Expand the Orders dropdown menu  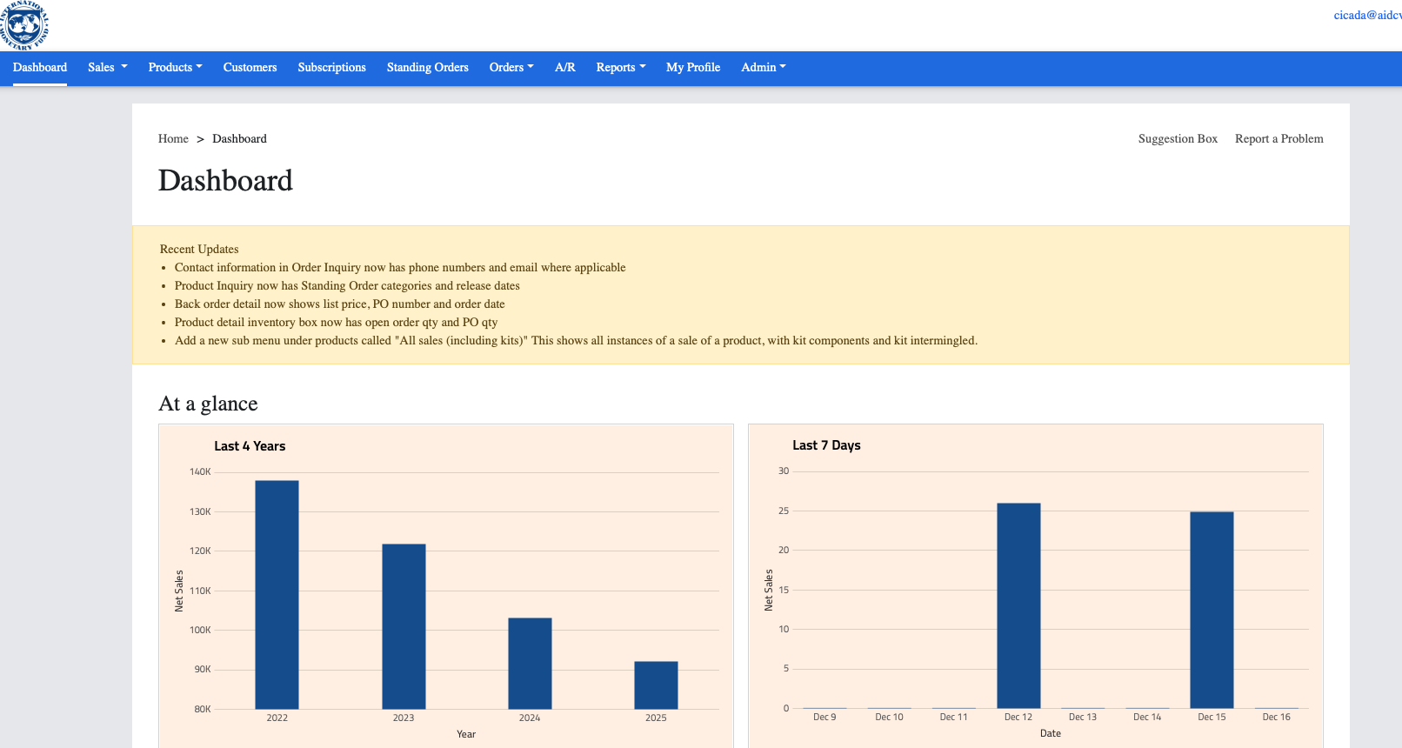511,67
